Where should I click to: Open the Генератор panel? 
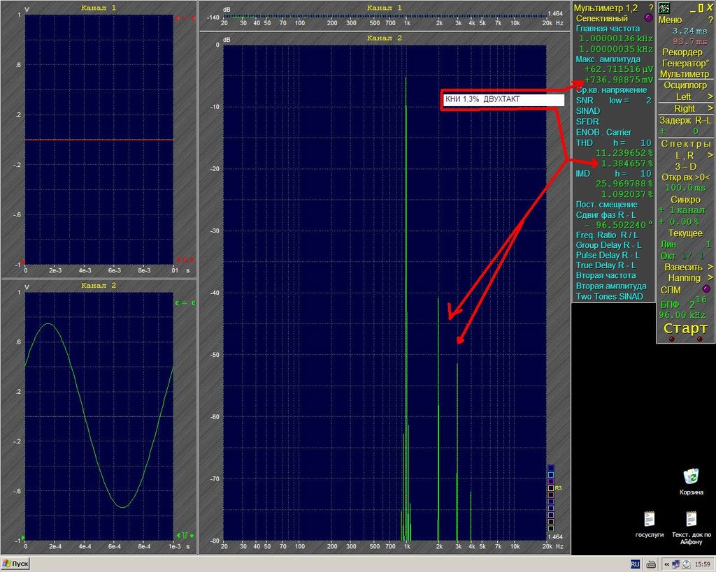pos(685,64)
